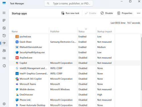Open the more options ellipsis menu
This screenshot has height=107, width=142.
tap(139, 13)
